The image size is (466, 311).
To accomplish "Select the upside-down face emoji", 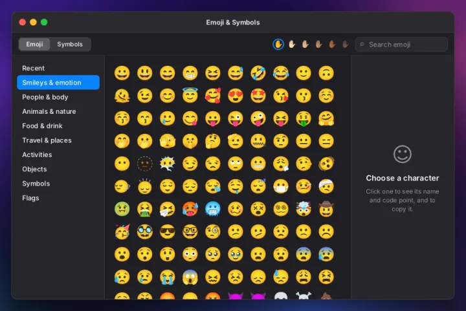I will (x=326, y=73).
